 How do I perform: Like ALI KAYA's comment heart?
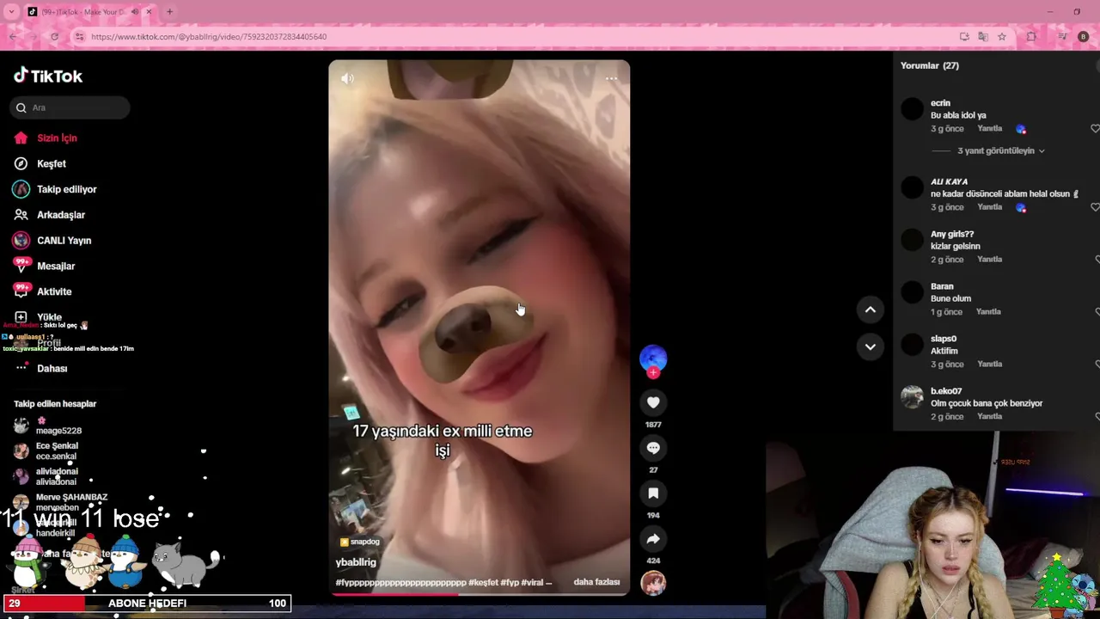coord(1095,207)
